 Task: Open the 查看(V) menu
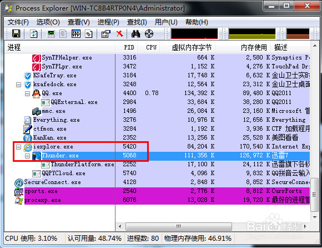(79, 22)
